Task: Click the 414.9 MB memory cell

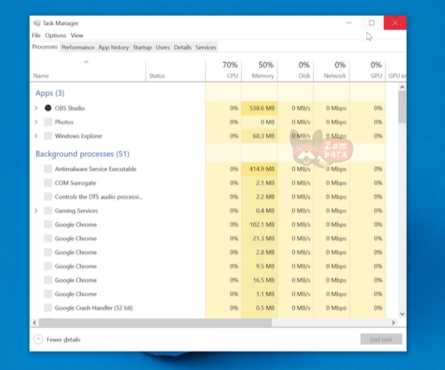Action: tap(259, 169)
